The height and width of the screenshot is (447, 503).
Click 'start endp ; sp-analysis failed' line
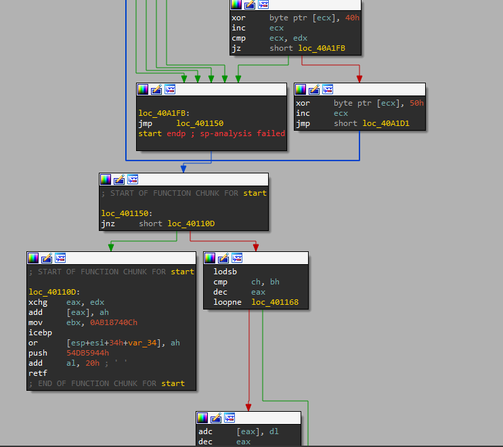click(212, 133)
